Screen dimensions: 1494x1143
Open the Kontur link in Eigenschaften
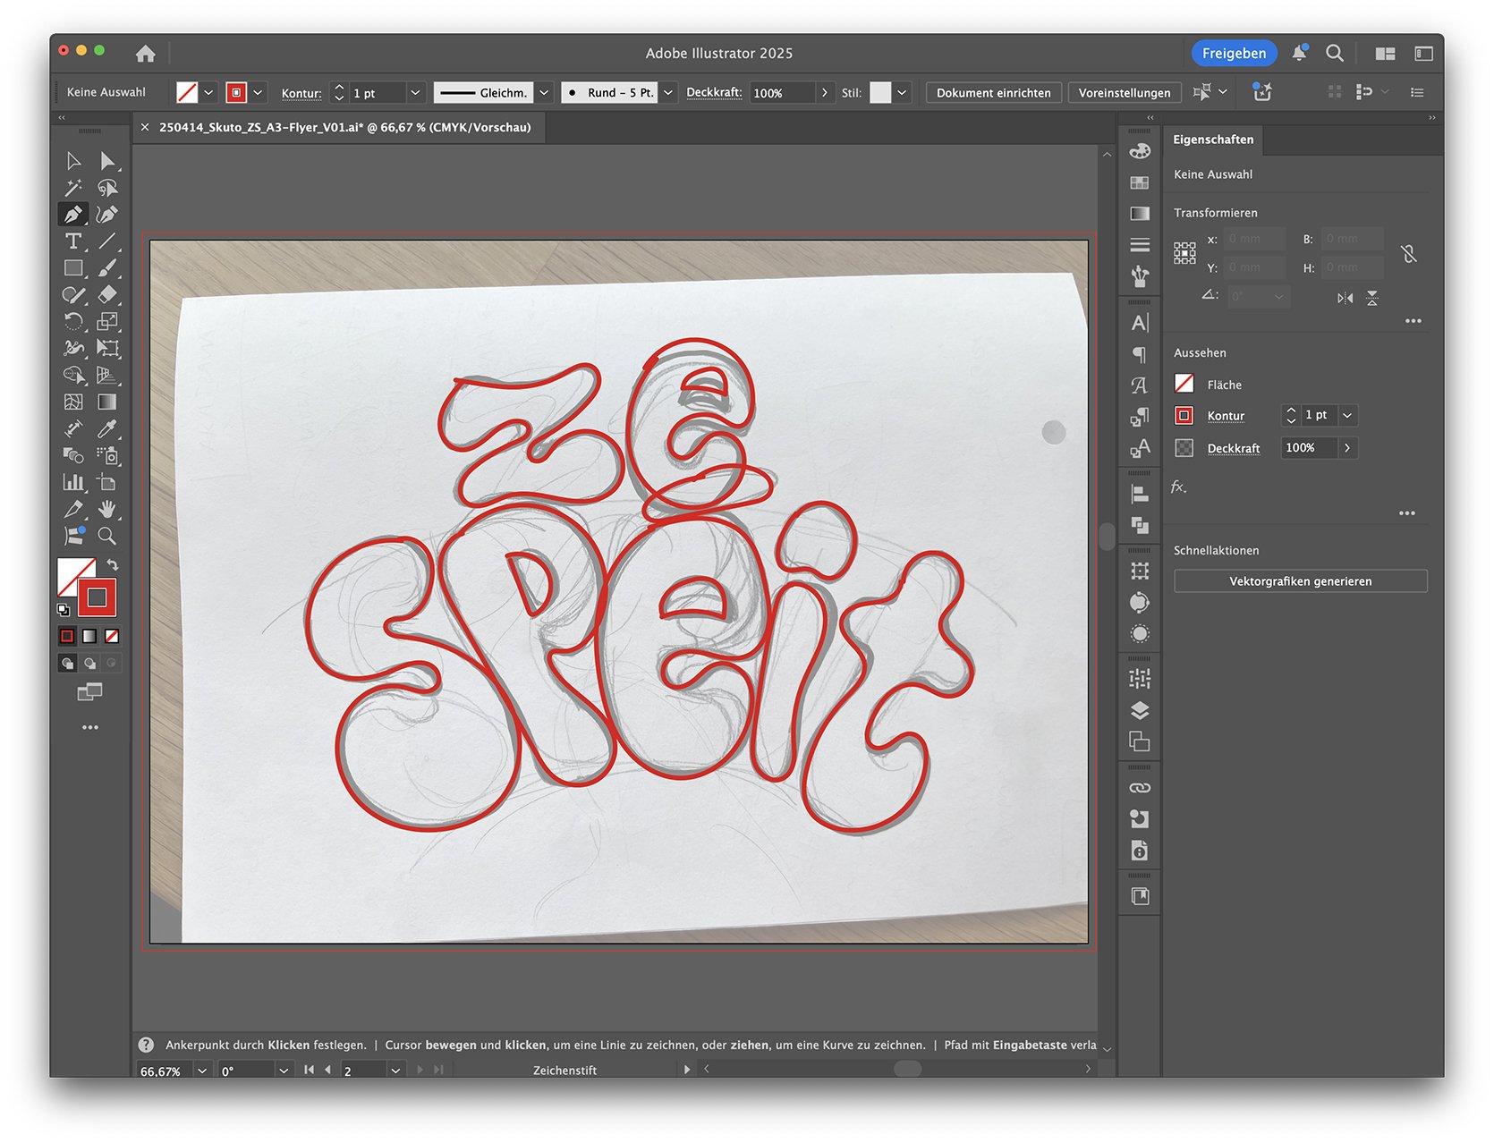click(x=1226, y=416)
